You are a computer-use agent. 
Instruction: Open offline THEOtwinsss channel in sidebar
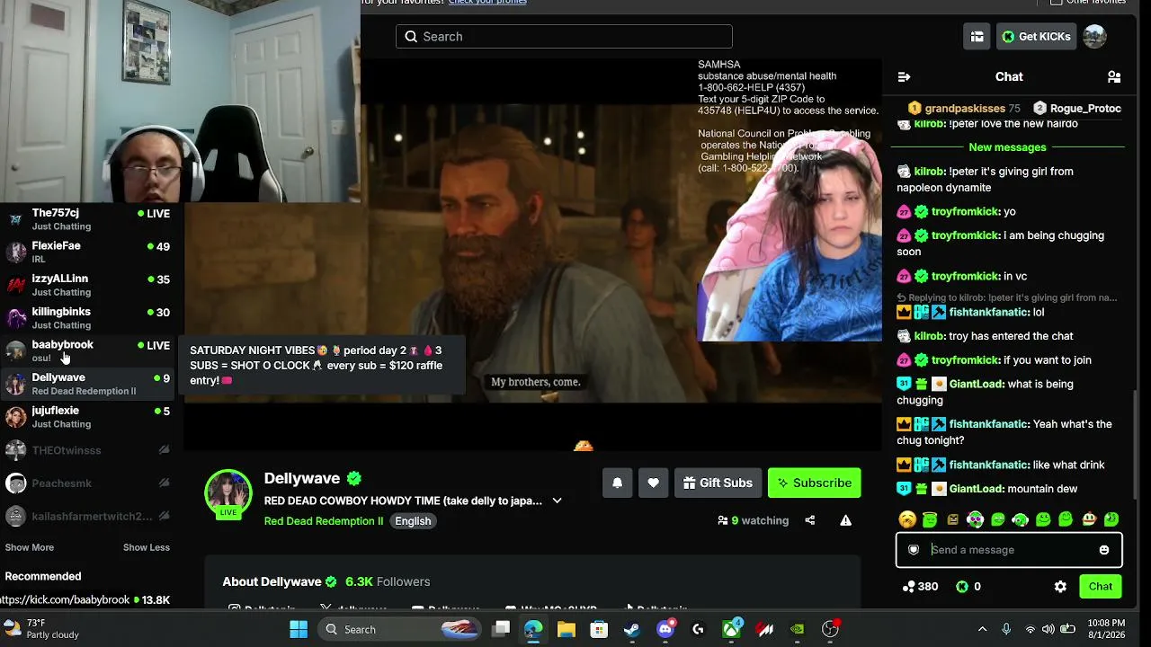(88, 450)
